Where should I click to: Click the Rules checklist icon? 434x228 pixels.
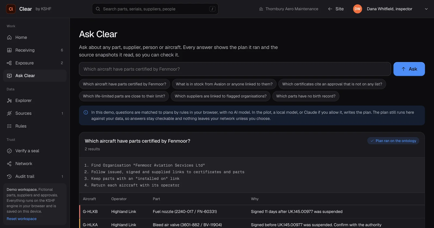9,126
